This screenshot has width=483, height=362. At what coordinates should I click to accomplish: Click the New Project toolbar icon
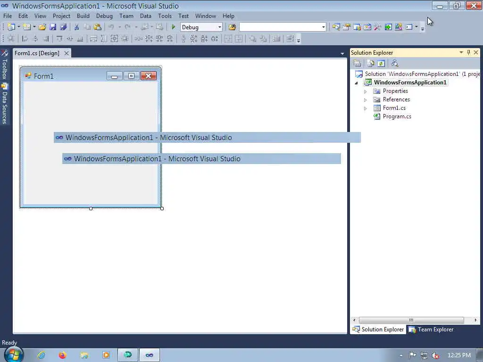pos(11,27)
